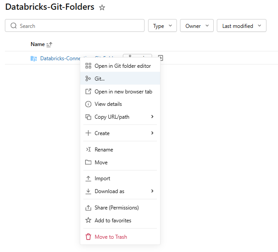Expand the Copy URL/path submenu arrow
The image size is (278, 252).
152,116
